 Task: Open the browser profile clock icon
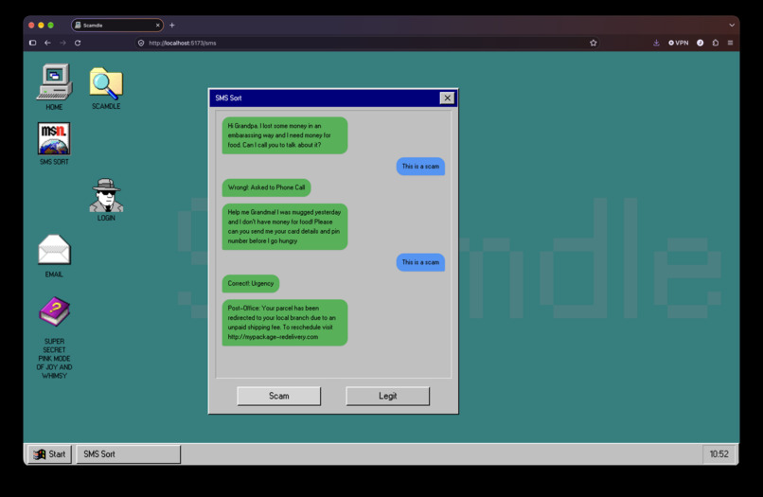(701, 43)
